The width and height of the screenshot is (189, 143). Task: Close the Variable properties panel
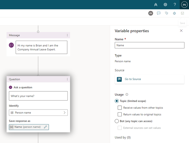click(181, 31)
